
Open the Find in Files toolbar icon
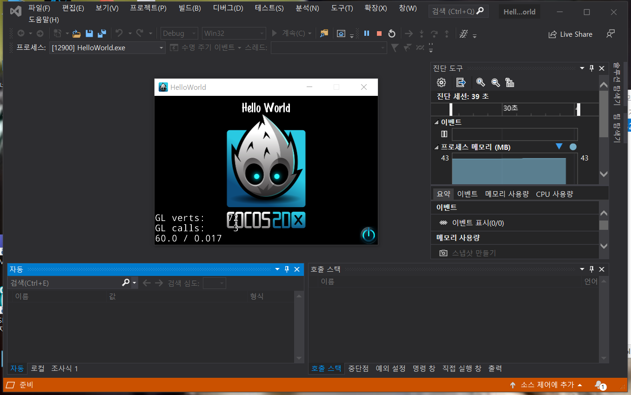(324, 33)
